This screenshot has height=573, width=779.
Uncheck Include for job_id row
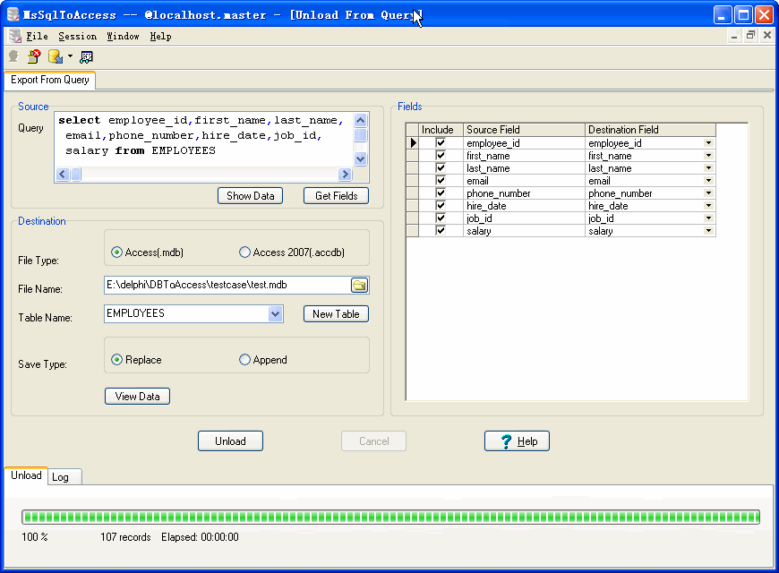tap(441, 218)
